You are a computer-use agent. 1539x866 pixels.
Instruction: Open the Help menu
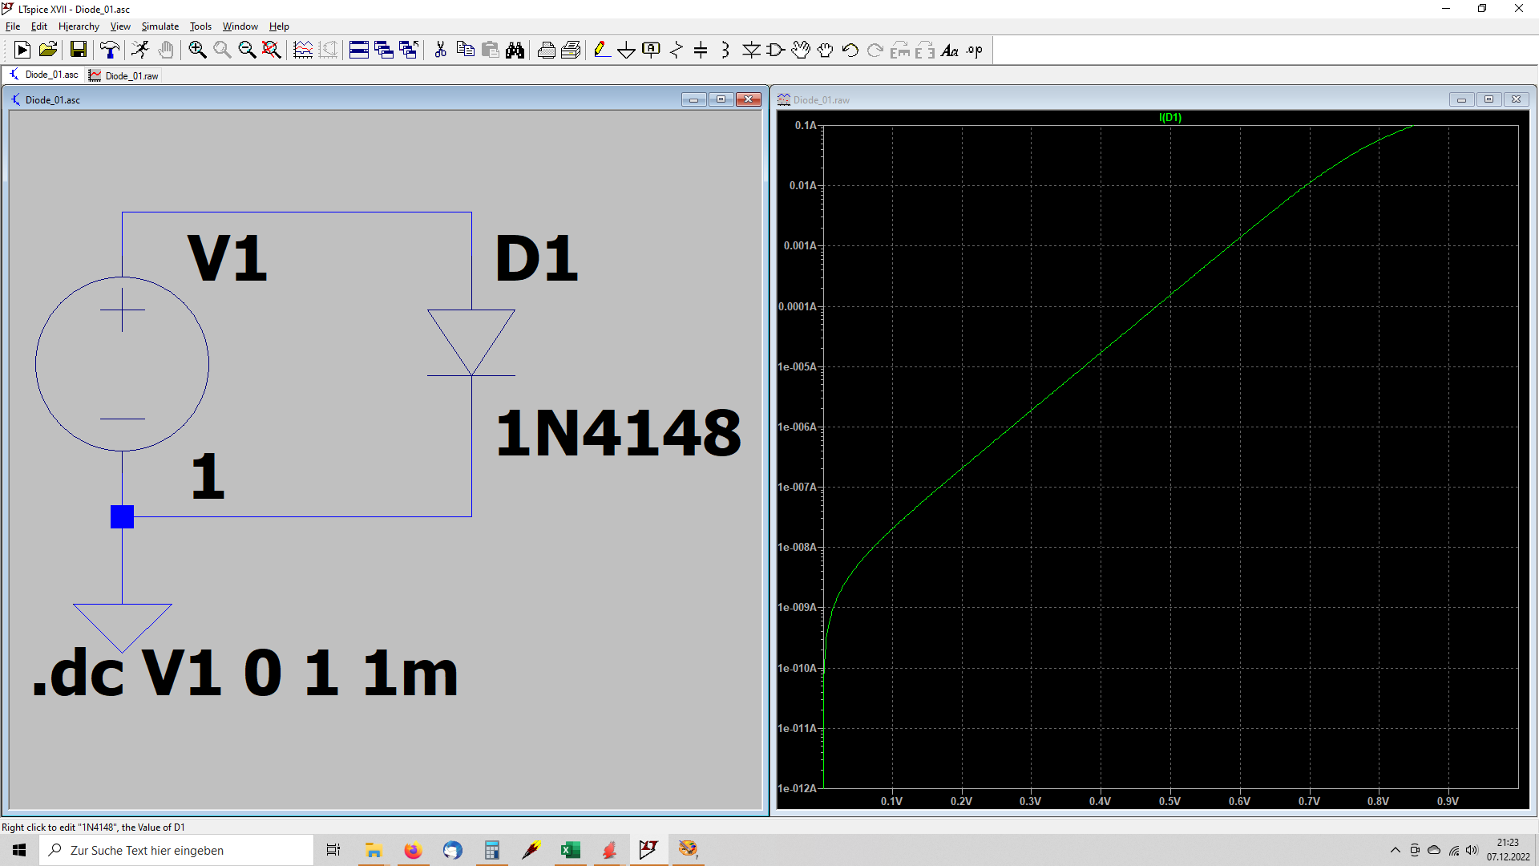(x=279, y=26)
